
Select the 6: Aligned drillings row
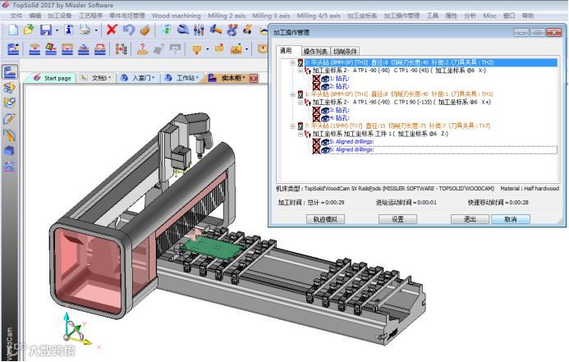tap(443, 149)
